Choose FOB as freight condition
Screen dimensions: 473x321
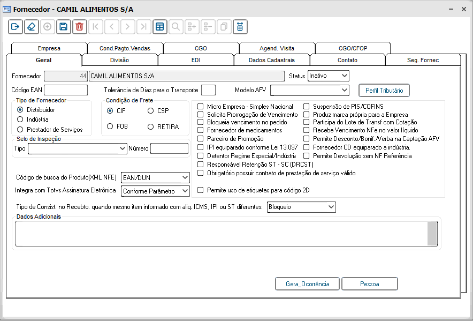click(110, 126)
